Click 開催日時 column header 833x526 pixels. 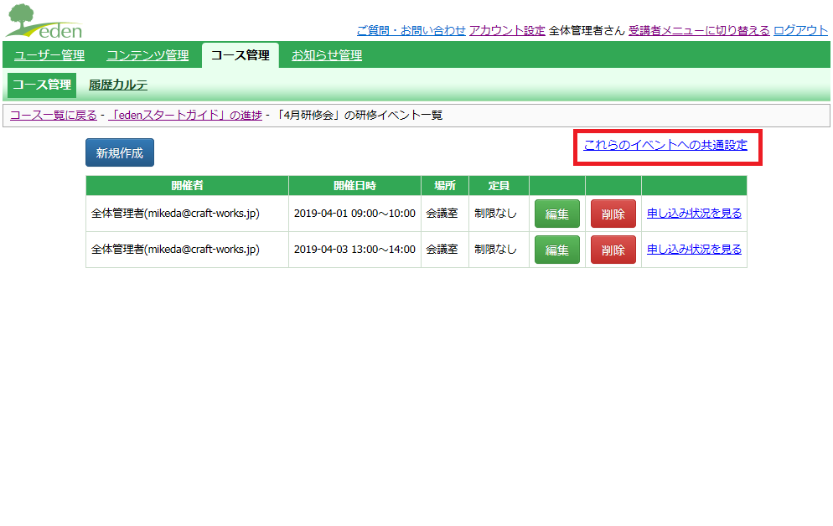[354, 186]
